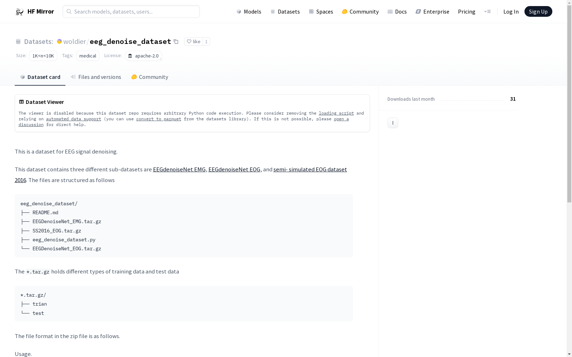Open the Docs page

(397, 11)
